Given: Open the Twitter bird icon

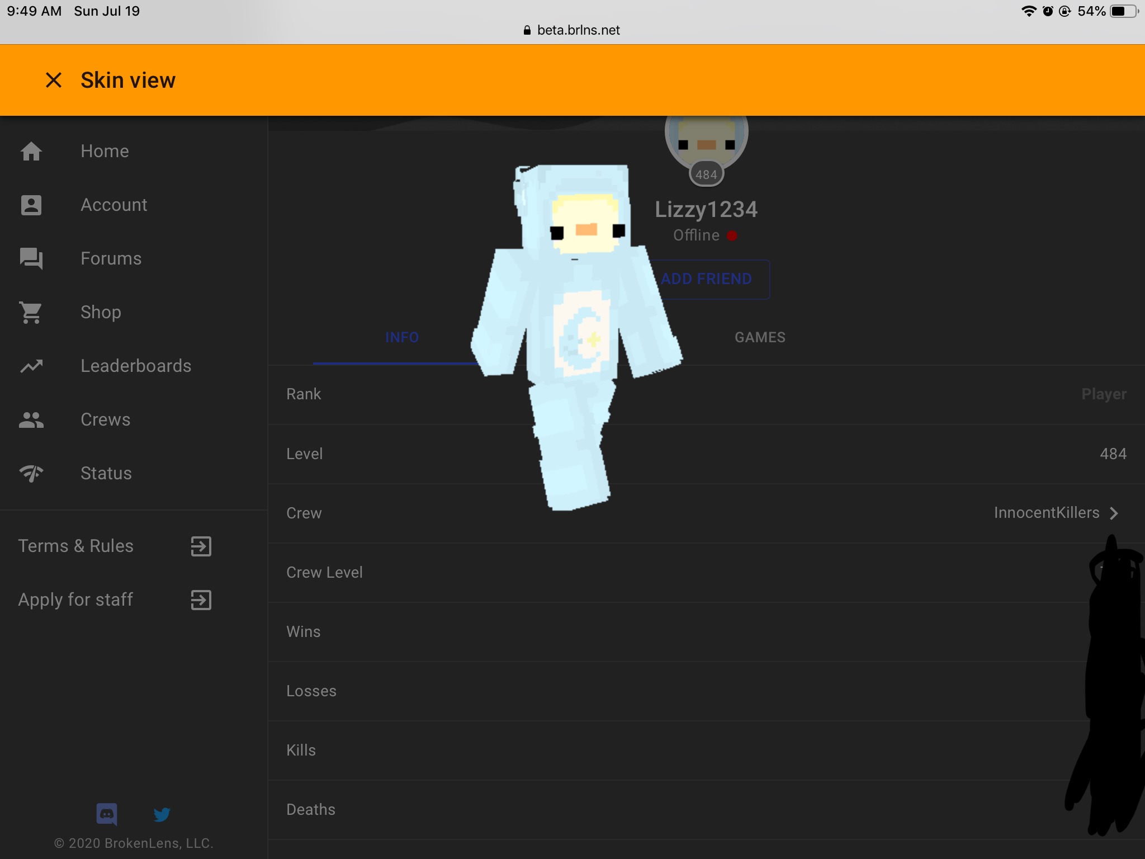Looking at the screenshot, I should [x=162, y=814].
